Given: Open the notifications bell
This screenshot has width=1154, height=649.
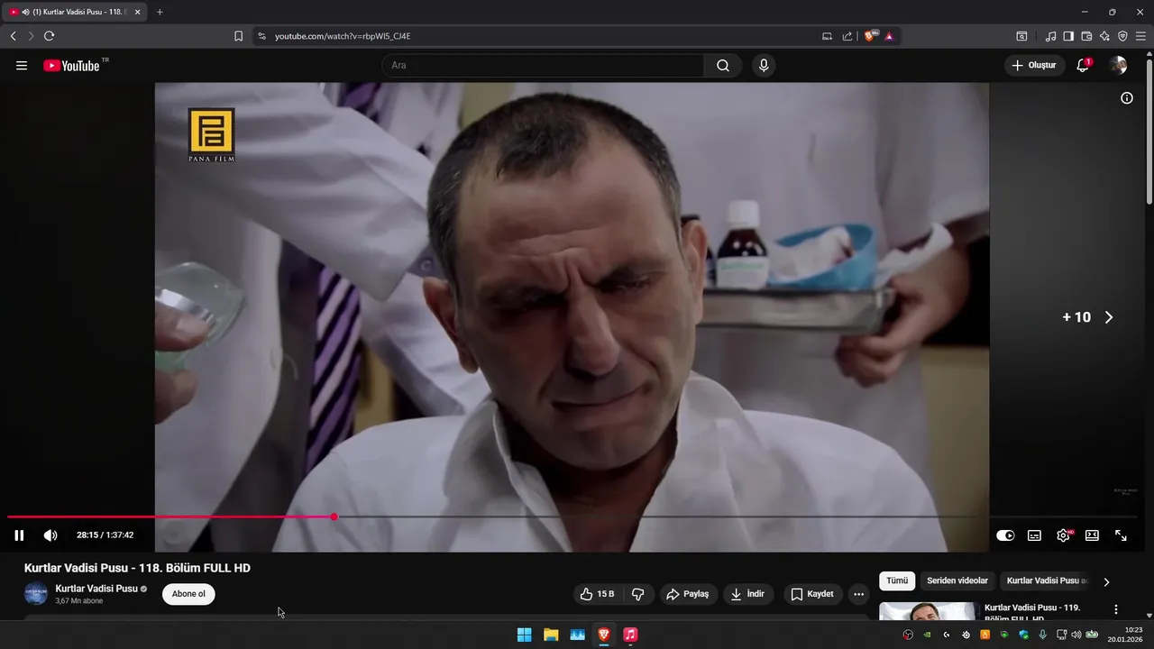Looking at the screenshot, I should click(1083, 66).
